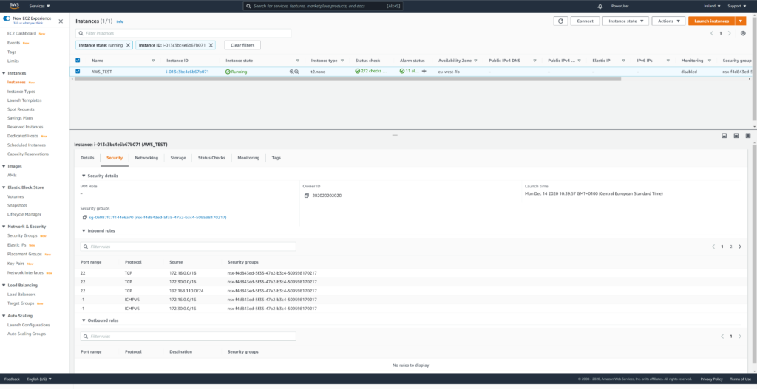
Task: Collapse the Instances sidebar group
Action: coord(4,73)
